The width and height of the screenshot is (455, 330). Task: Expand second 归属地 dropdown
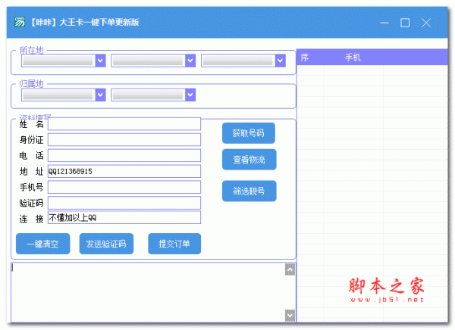tap(153, 95)
